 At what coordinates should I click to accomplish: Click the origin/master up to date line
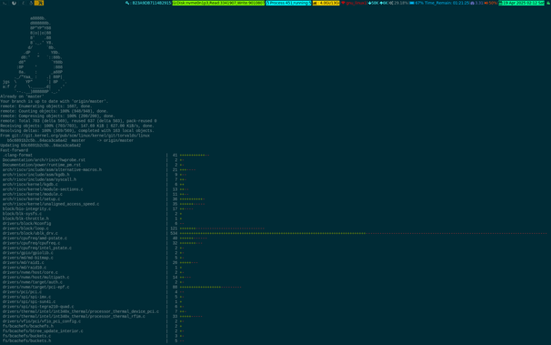coord(55,101)
